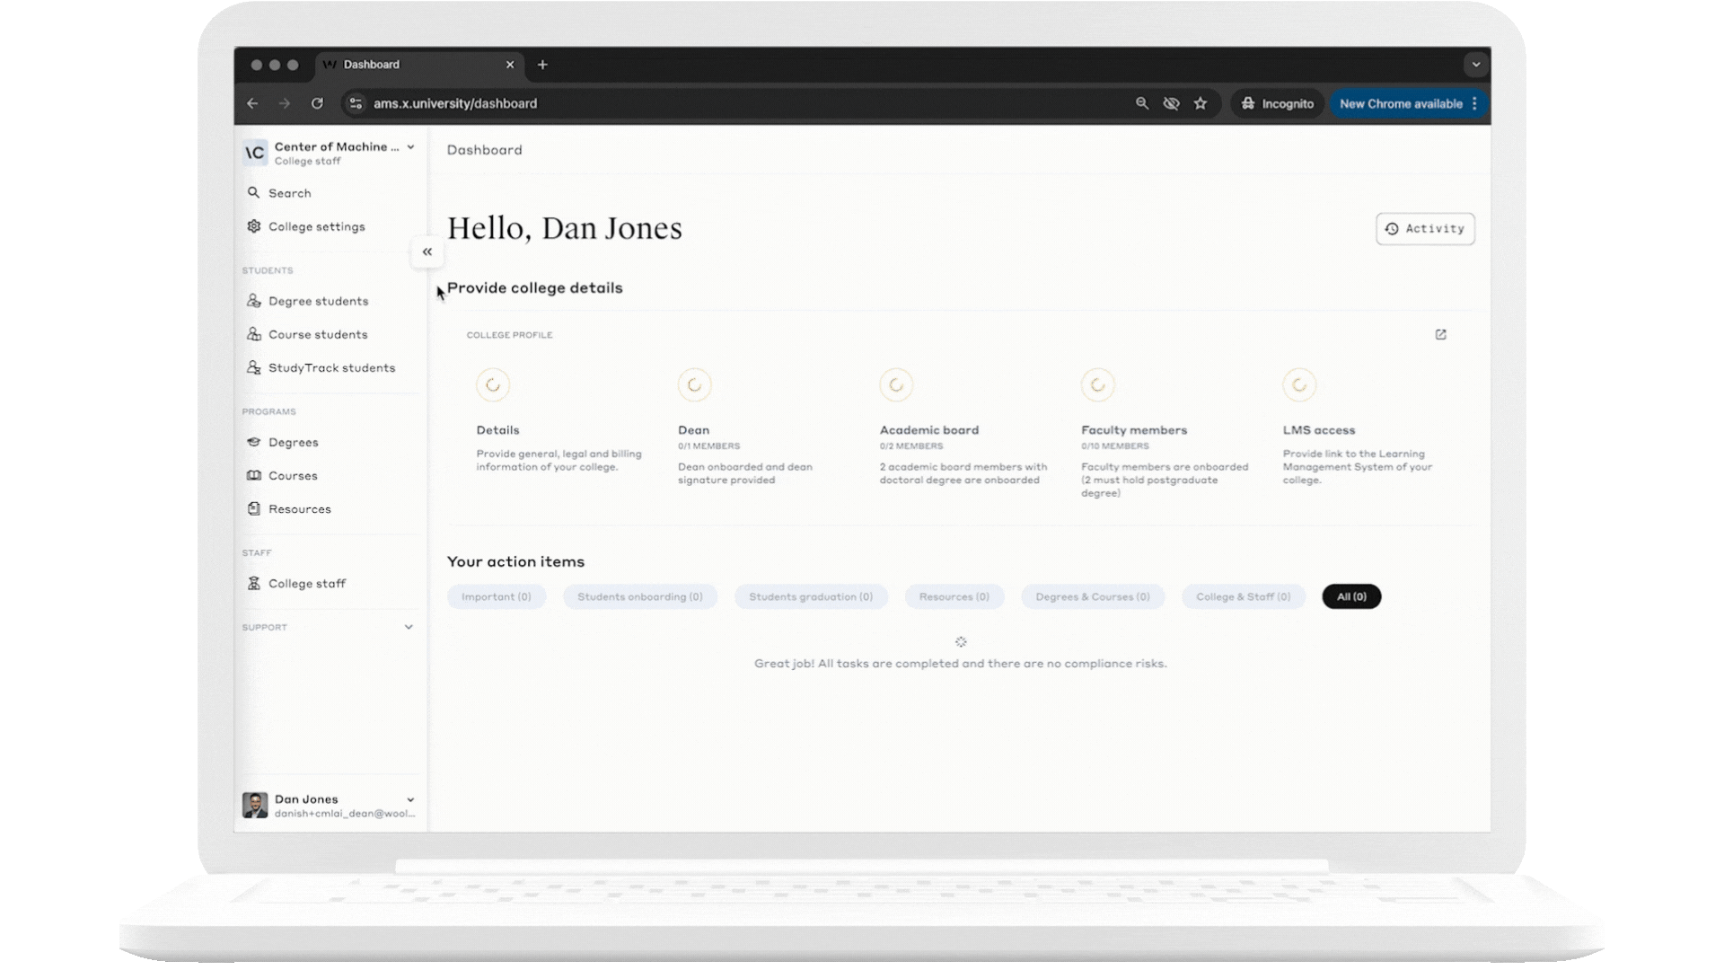This screenshot has height=970, width=1724.
Task: Click the Dean 0/1 members progress ring
Action: 694,384
